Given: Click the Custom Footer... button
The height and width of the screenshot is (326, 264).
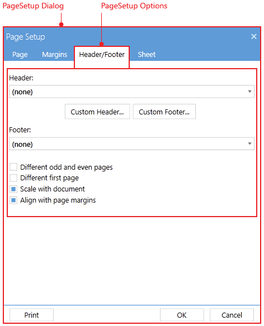Looking at the screenshot, I should point(164,112).
